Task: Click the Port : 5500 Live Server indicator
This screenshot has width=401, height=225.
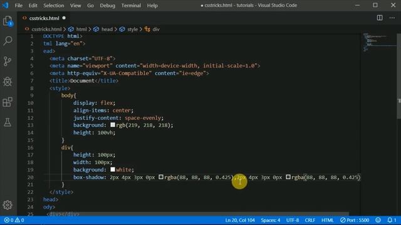Action: click(355, 220)
